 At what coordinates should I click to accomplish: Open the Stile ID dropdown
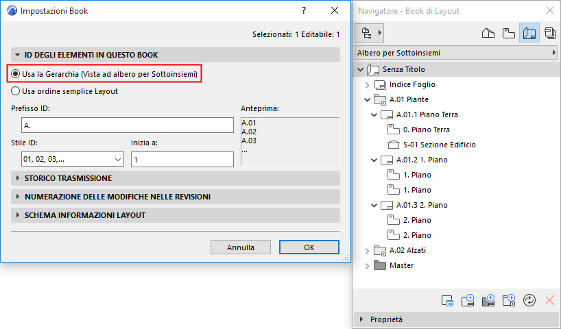(73, 159)
